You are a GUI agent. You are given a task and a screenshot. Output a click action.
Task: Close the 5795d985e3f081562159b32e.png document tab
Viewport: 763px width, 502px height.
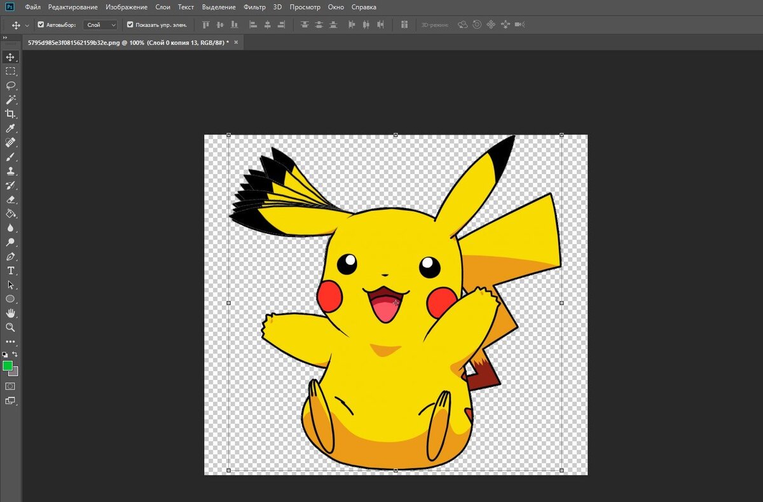point(236,42)
